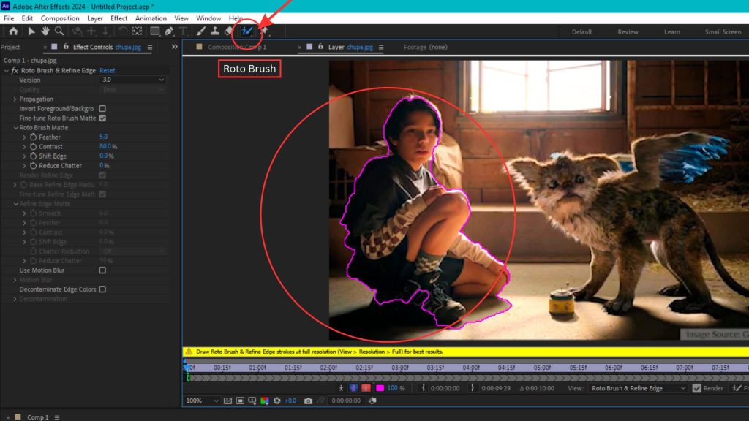Enable Invert Foreground/Background checkbox
This screenshot has height=421, width=749.
pyautogui.click(x=102, y=109)
